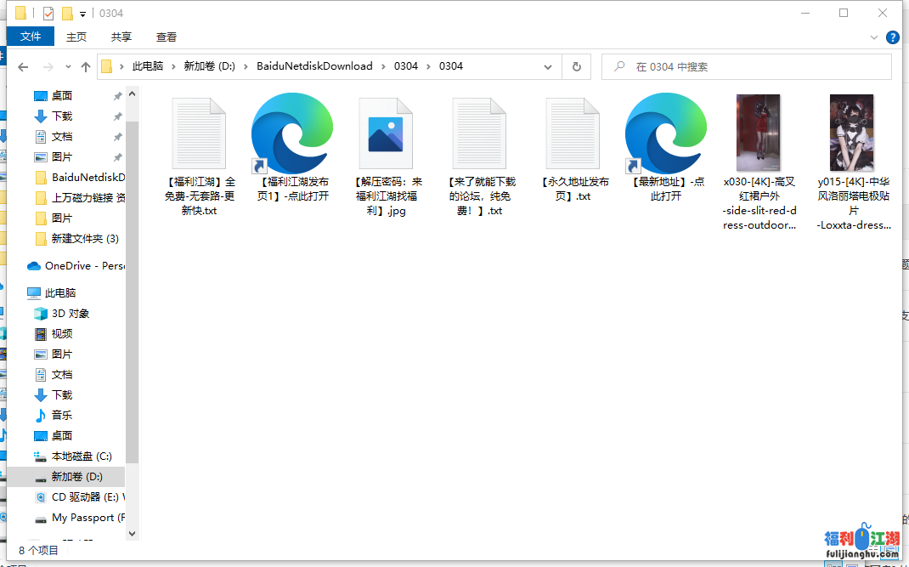Open the 文件 menu tab
The height and width of the screenshot is (567, 909).
(31, 37)
